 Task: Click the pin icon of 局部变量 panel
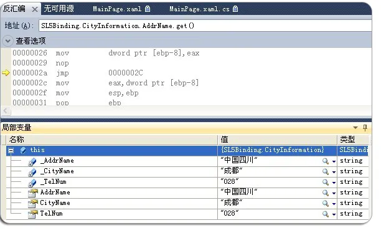click(x=365, y=128)
